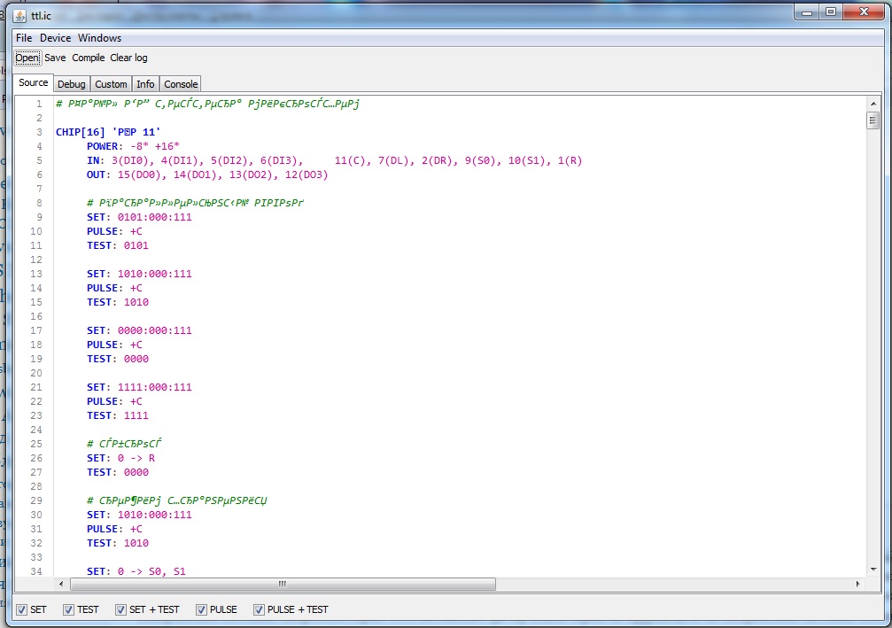Open the Device menu

point(55,38)
